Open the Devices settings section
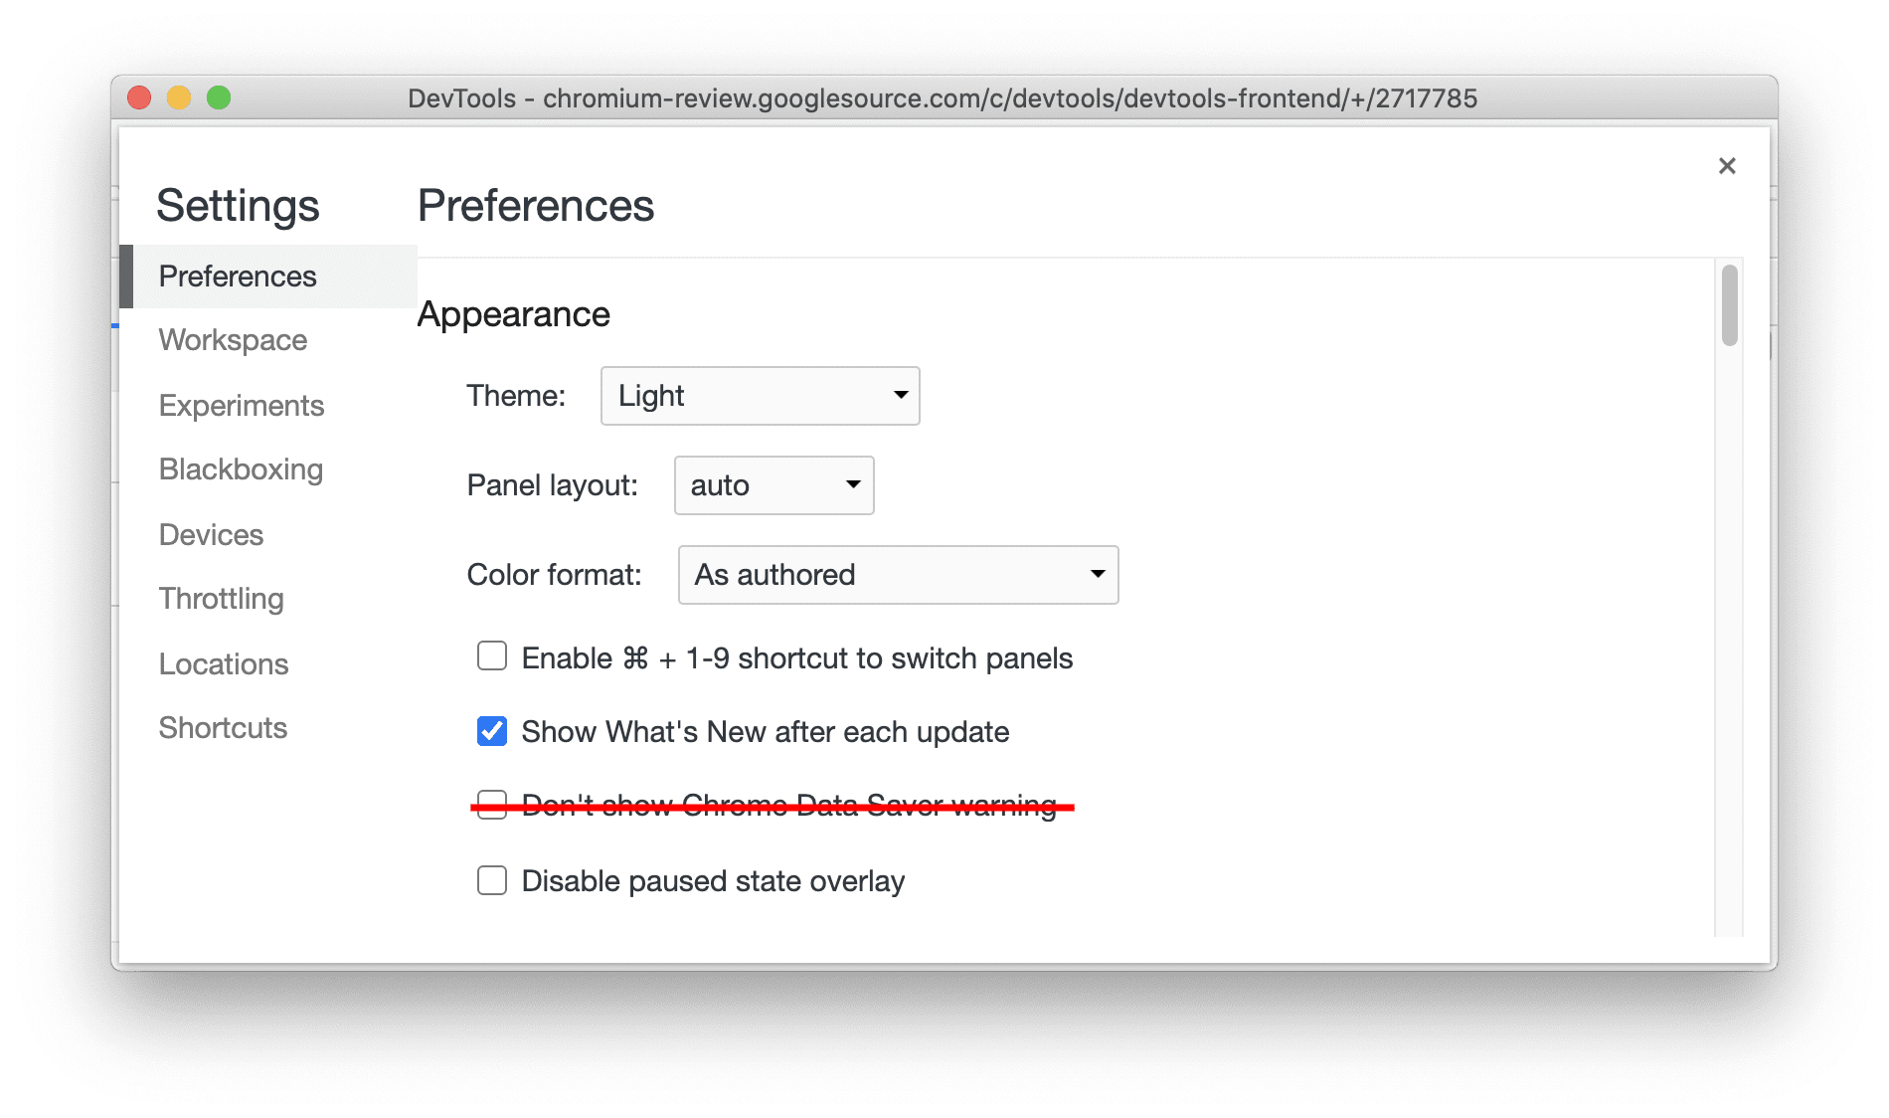Viewport: 1889px width, 1118px height. 211,534
